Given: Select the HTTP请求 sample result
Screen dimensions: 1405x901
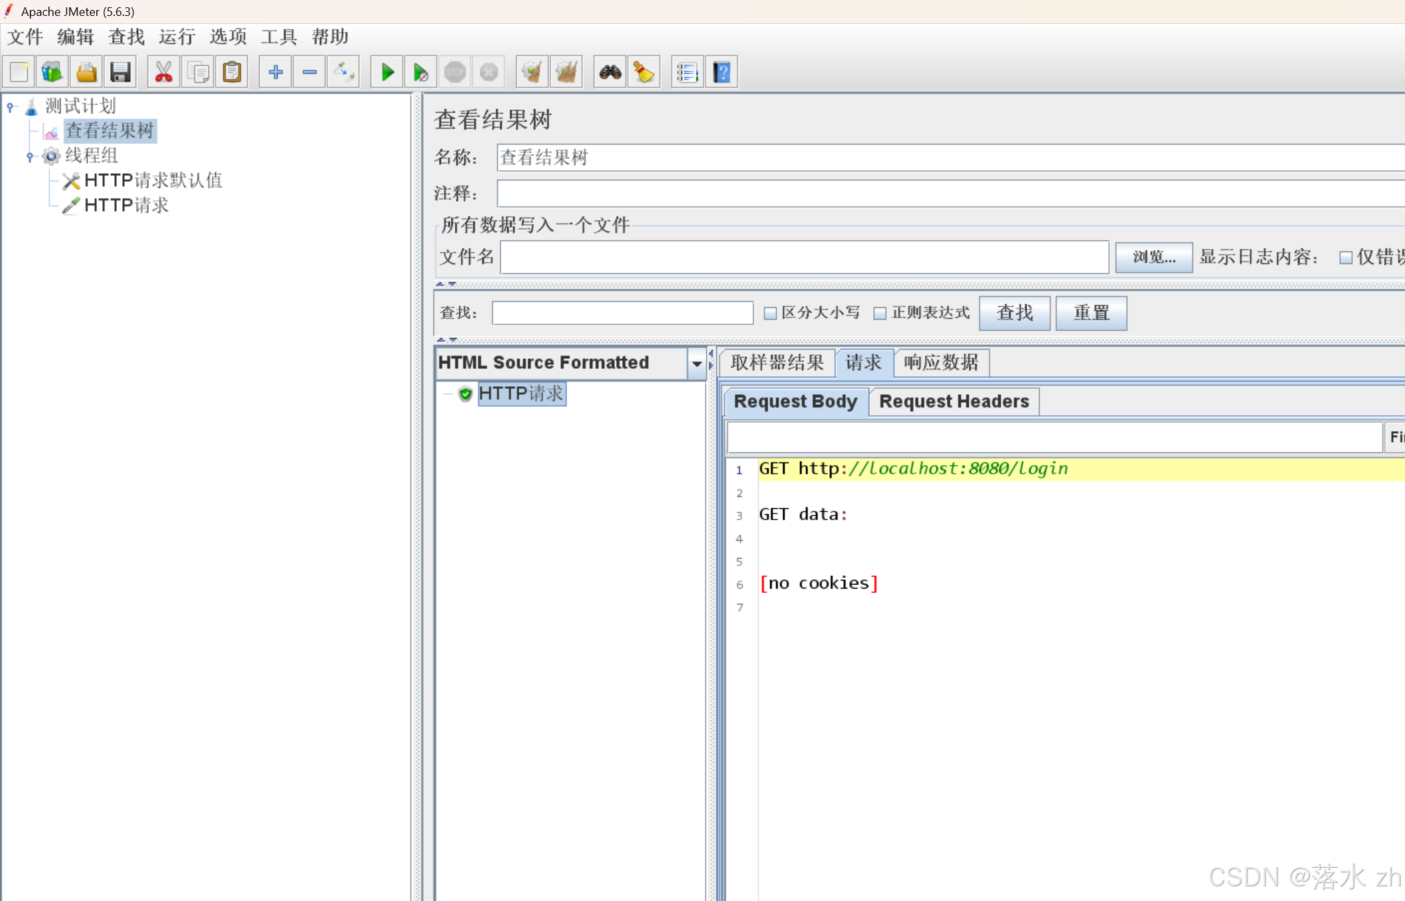Looking at the screenshot, I should 521,394.
